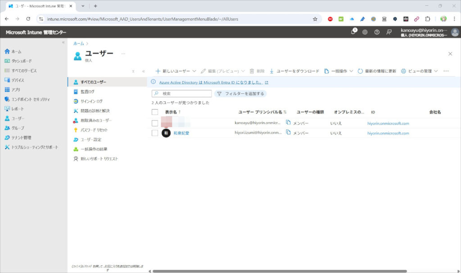461x273 pixels.
Task: Click the pink chain-link extension icon
Action: click(416, 19)
